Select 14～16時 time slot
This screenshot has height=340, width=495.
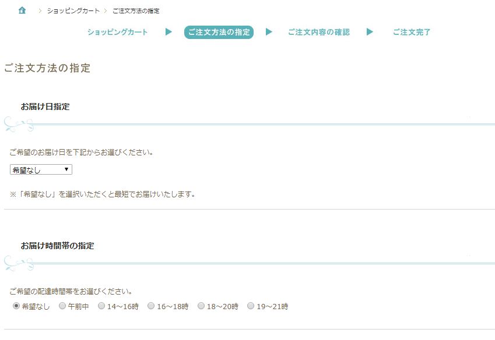(101, 306)
